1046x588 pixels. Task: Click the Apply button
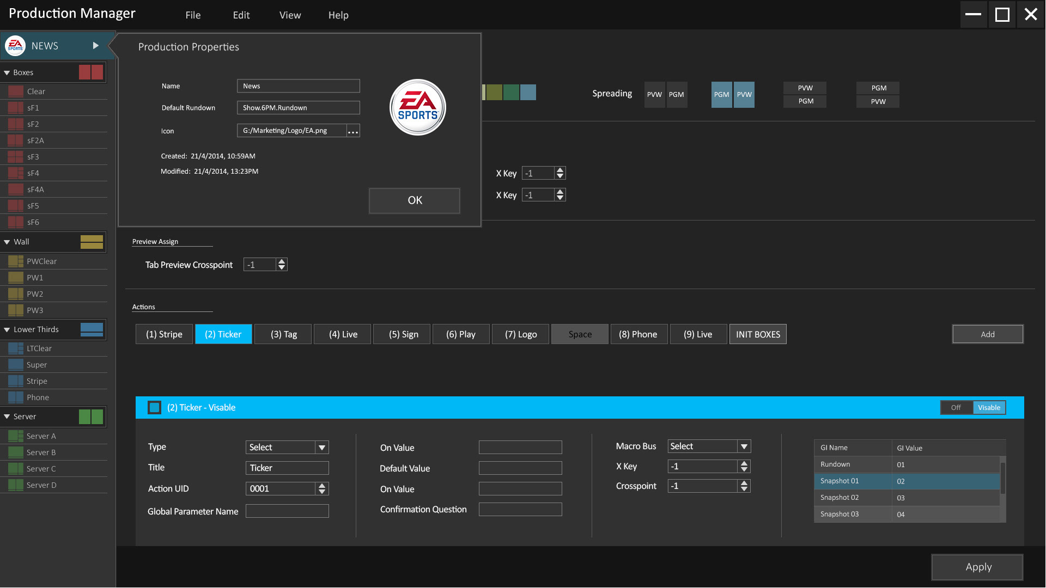[x=977, y=567]
